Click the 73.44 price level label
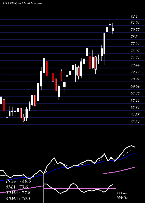The width and height of the screenshot is (145, 203). pyautogui.click(x=135, y=65)
